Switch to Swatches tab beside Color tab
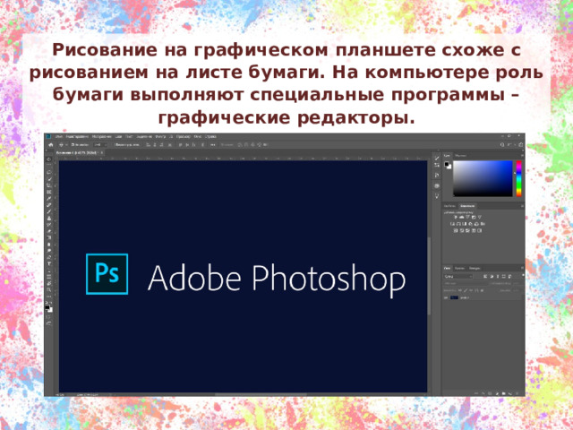The height and width of the screenshot is (430, 573). 461,156
